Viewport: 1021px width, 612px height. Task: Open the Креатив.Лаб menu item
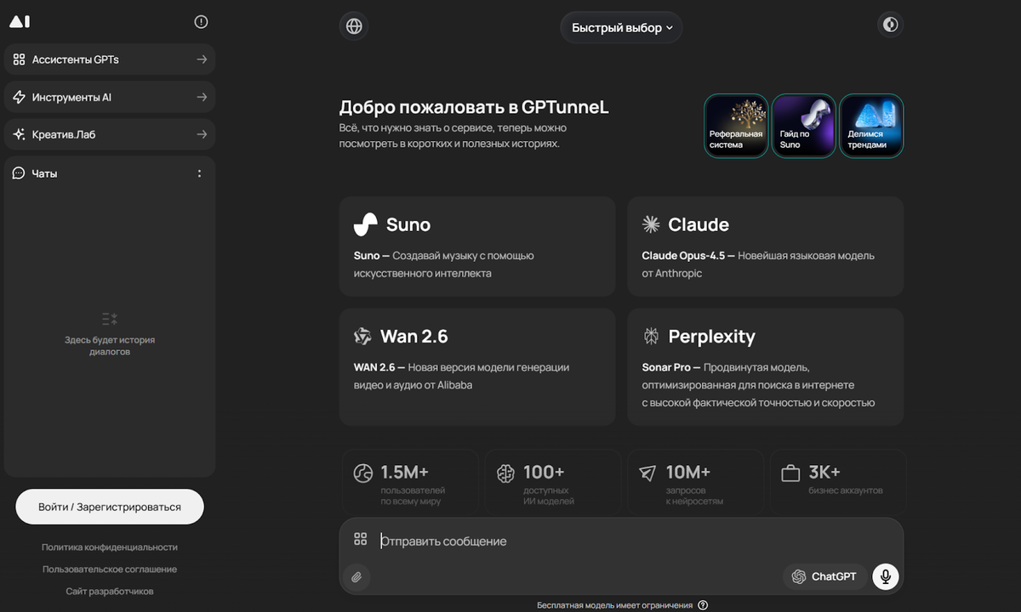pos(110,134)
